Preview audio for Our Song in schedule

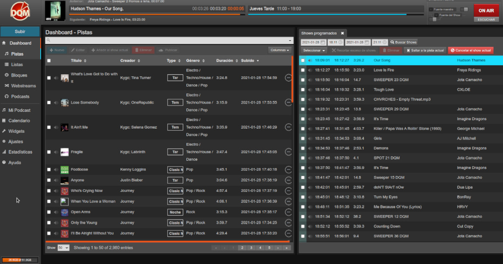pyautogui.click(x=310, y=60)
